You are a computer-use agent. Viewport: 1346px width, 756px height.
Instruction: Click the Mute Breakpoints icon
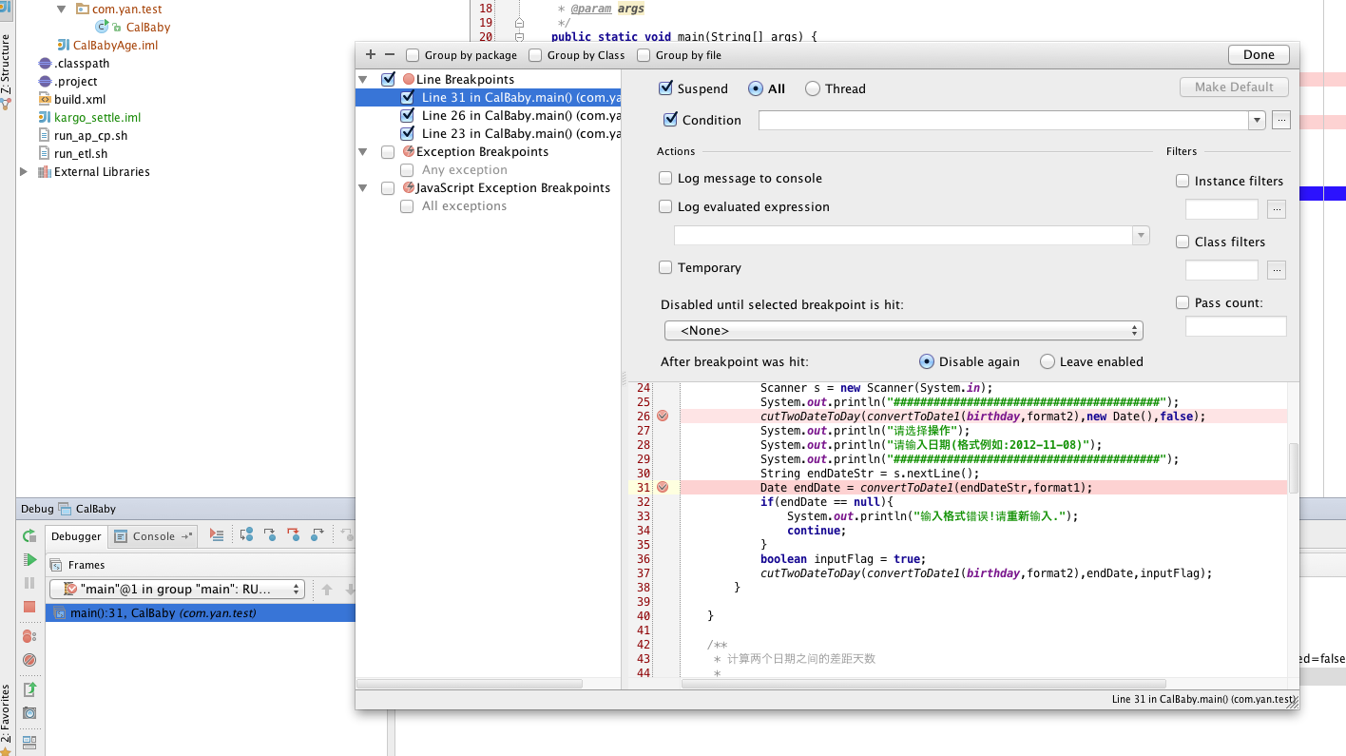coord(29,660)
